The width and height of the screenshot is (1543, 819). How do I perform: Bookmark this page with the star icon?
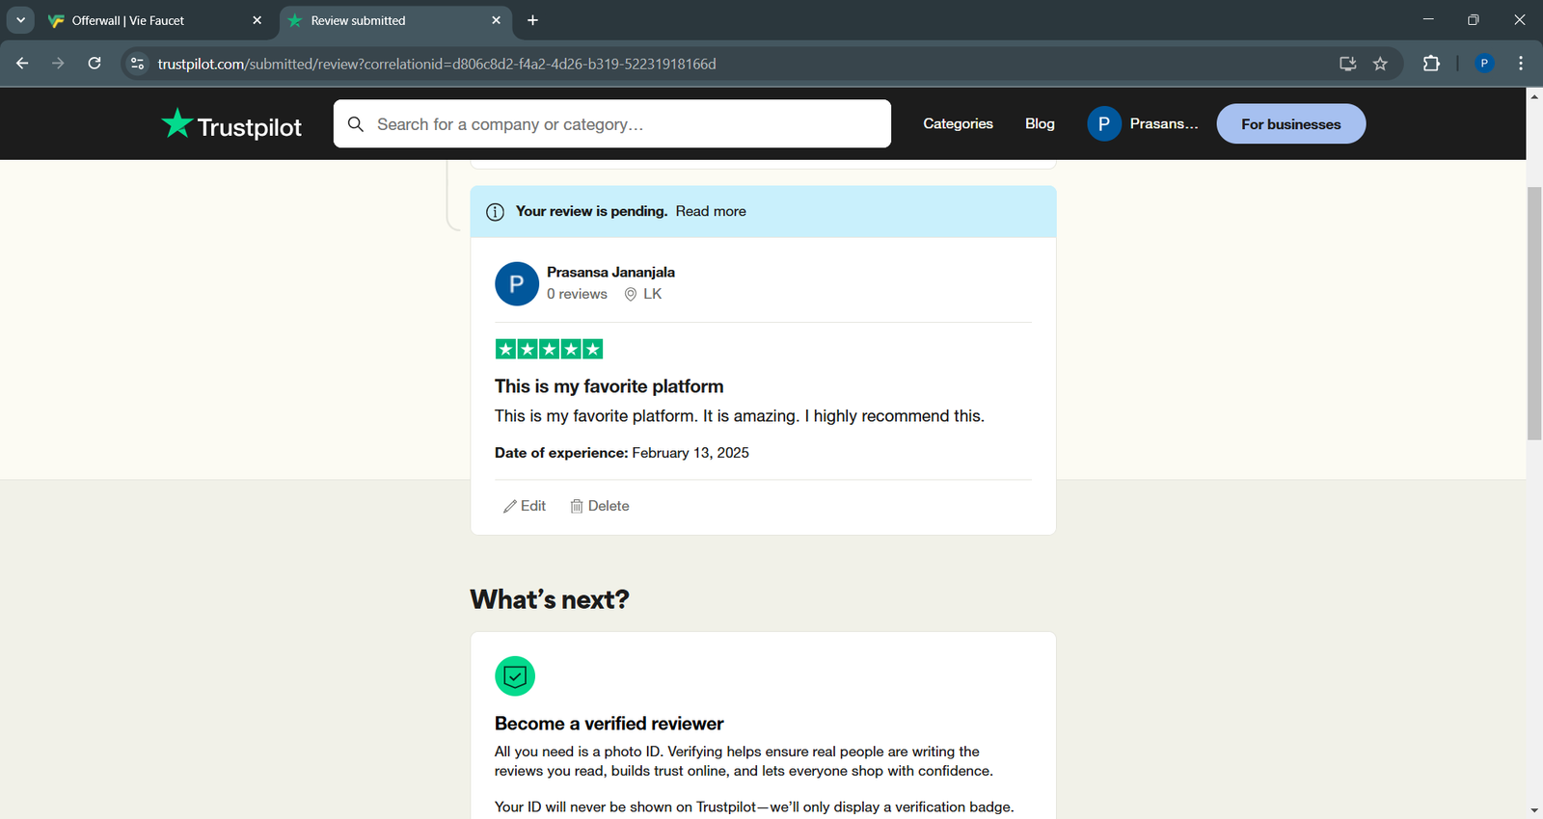coord(1380,64)
